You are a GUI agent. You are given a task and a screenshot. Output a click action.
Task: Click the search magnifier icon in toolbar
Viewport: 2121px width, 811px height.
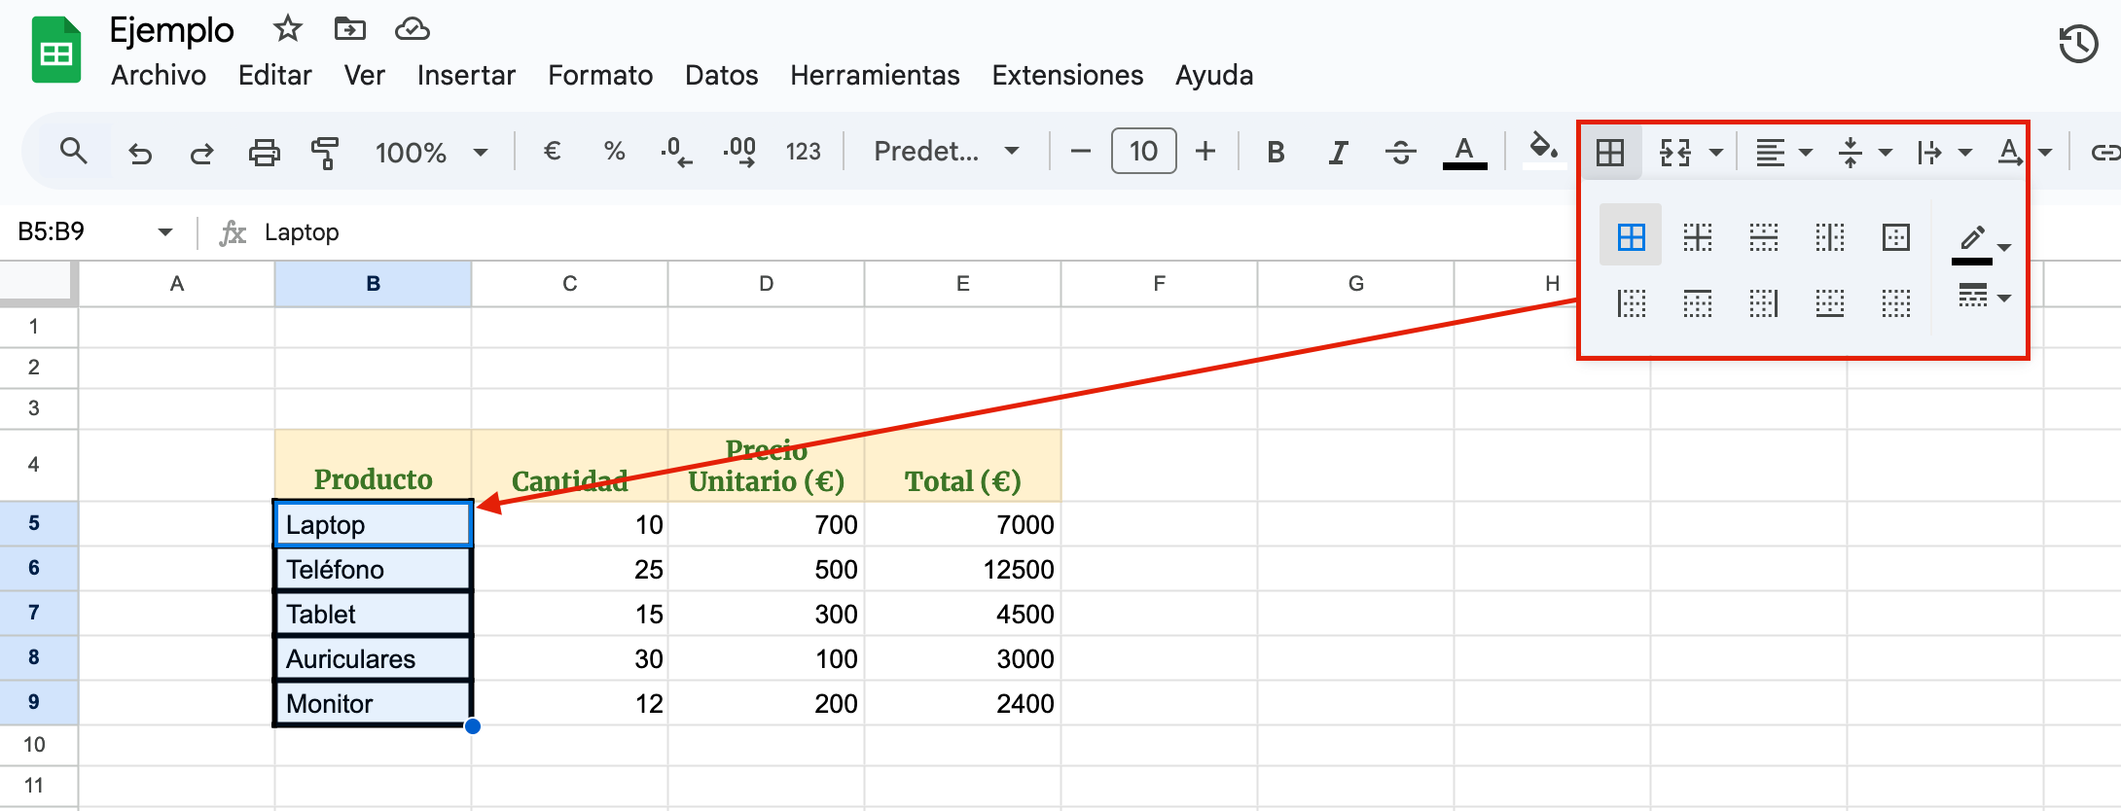[73, 152]
